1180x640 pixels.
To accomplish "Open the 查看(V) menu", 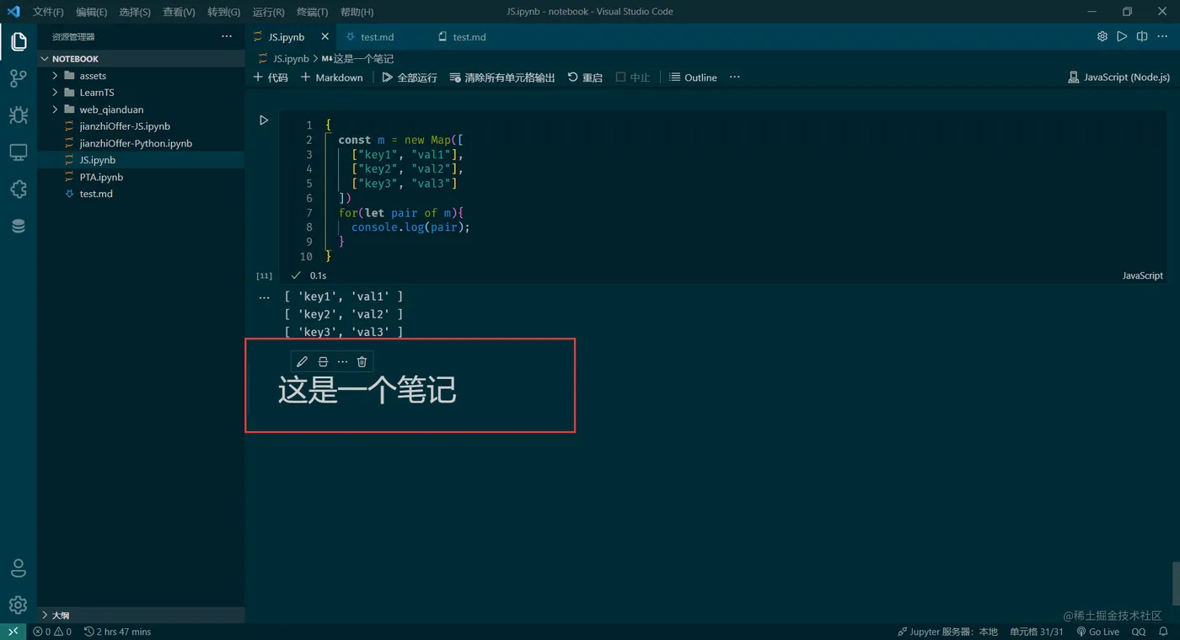I will pyautogui.click(x=179, y=12).
